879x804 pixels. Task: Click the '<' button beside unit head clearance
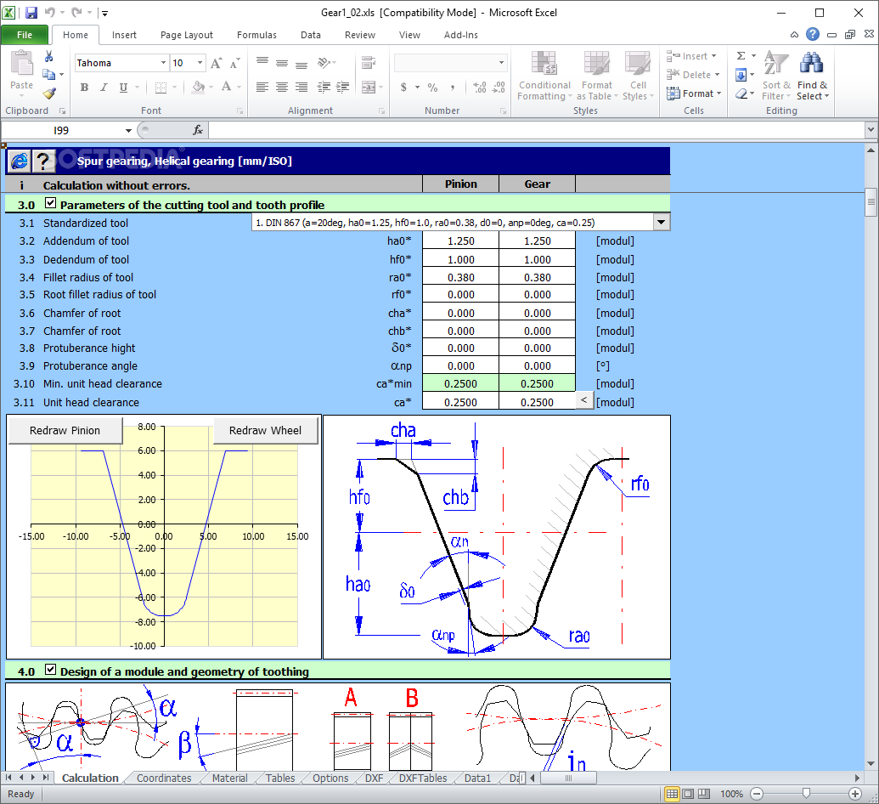(584, 400)
